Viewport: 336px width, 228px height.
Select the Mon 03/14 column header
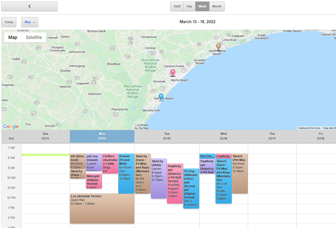pos(102,136)
